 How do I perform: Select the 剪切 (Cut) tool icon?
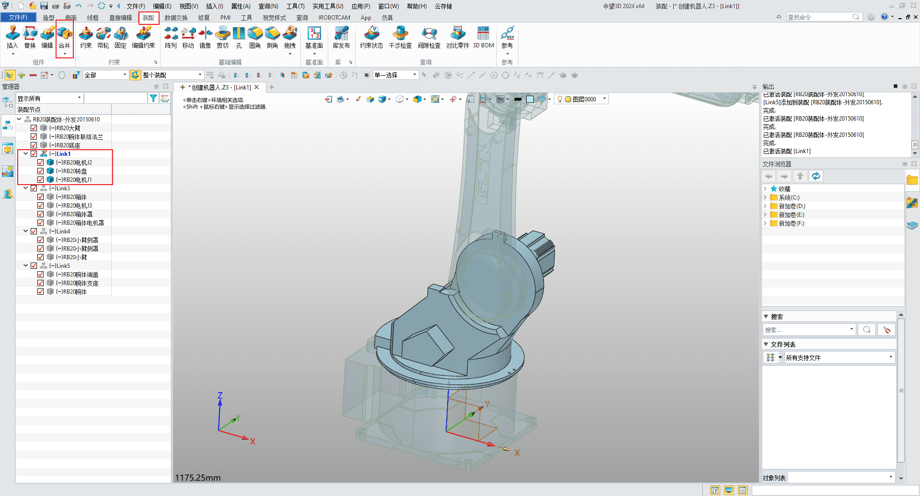(222, 37)
